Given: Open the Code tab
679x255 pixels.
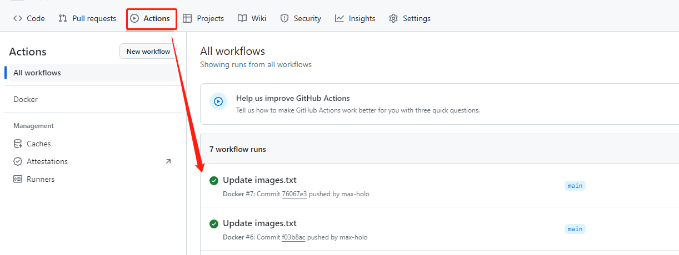Looking at the screenshot, I should pyautogui.click(x=29, y=18).
